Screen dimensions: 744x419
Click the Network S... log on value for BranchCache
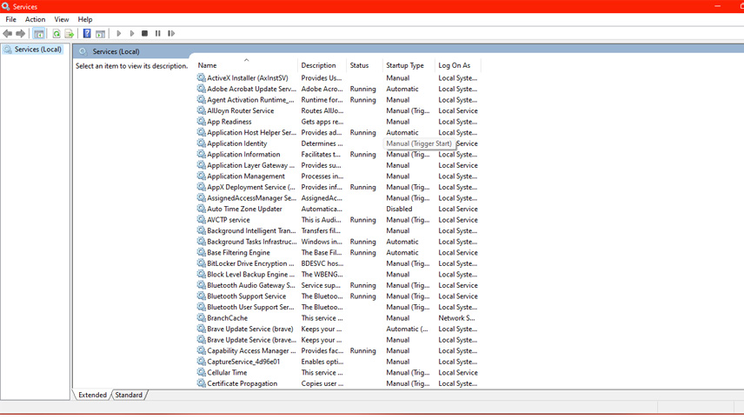pyautogui.click(x=456, y=318)
